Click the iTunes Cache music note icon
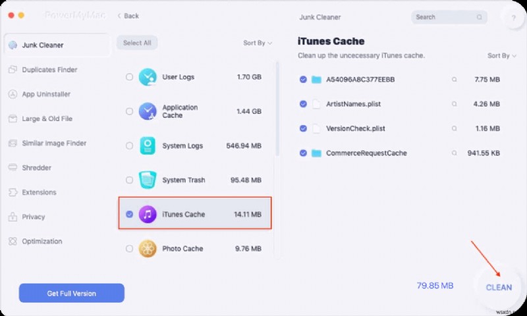Viewport: 527px width, 316px height. click(148, 214)
